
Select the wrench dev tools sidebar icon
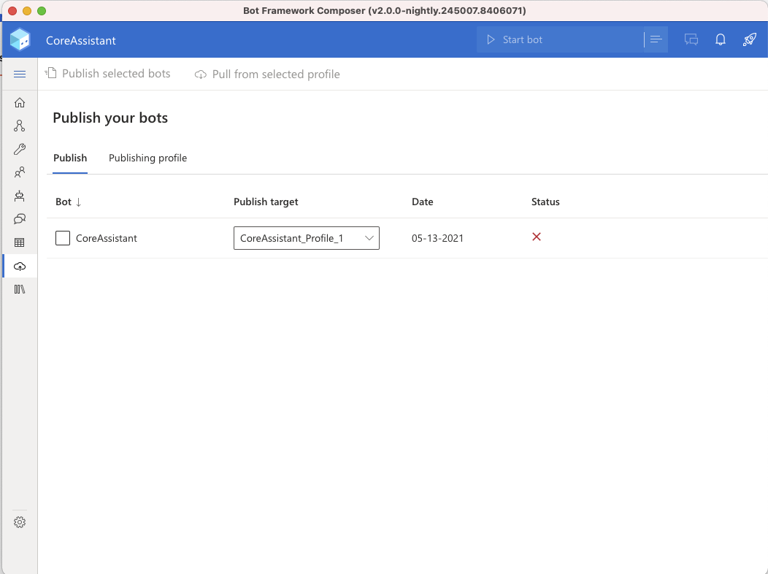(20, 149)
